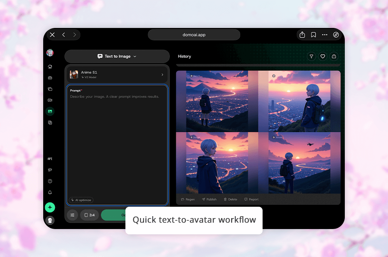The image size is (388, 257).
Task: Open the stacked layers sidebar icon
Action: tap(50, 89)
